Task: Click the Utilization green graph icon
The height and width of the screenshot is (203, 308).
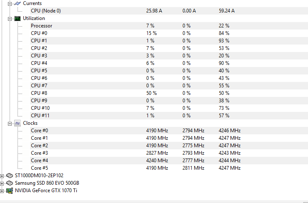Action: click(18, 18)
